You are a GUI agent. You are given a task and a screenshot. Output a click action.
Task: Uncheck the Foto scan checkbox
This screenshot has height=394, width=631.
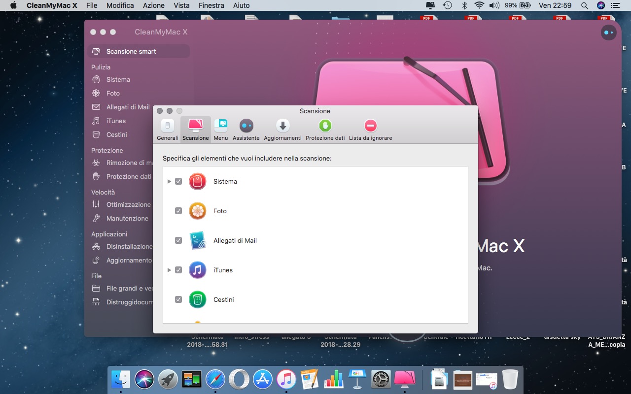pyautogui.click(x=178, y=211)
